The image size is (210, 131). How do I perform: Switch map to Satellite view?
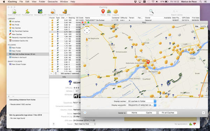pos(203,26)
